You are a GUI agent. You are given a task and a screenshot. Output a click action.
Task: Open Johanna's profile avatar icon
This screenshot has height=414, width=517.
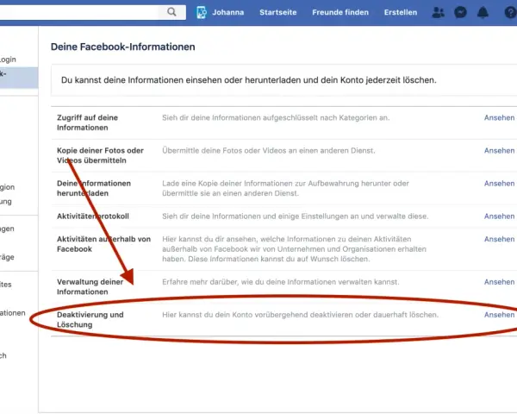[202, 13]
